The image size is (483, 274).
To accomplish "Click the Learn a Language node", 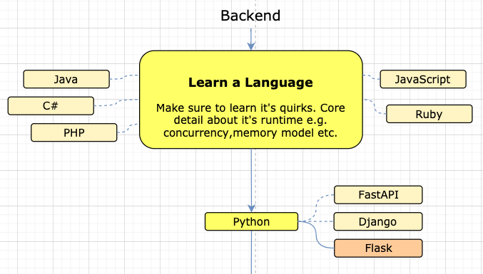I will tap(250, 100).
